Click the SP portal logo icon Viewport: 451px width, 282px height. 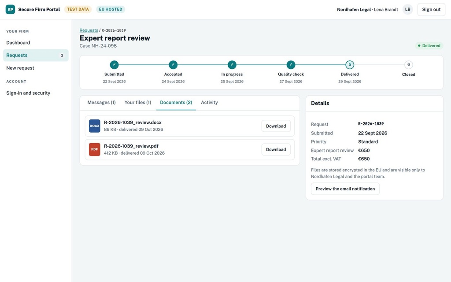click(11, 9)
